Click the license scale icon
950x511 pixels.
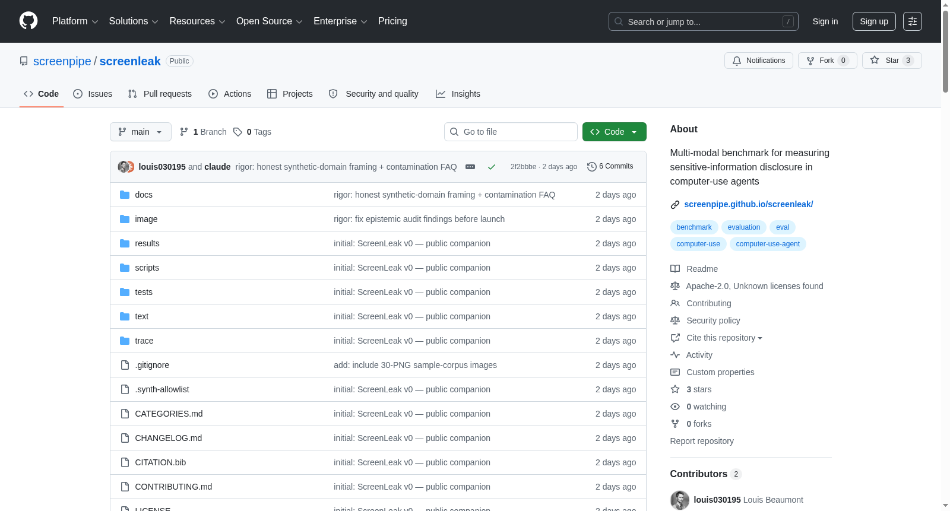675,286
